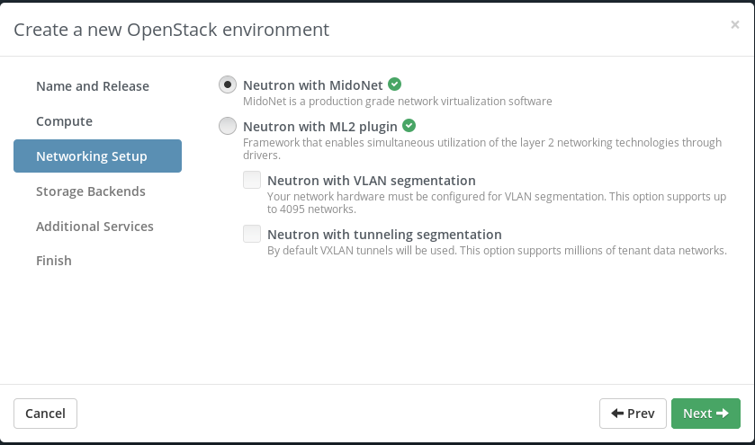Switch to the Storage Backends step
The width and height of the screenshot is (755, 445).
(x=91, y=191)
